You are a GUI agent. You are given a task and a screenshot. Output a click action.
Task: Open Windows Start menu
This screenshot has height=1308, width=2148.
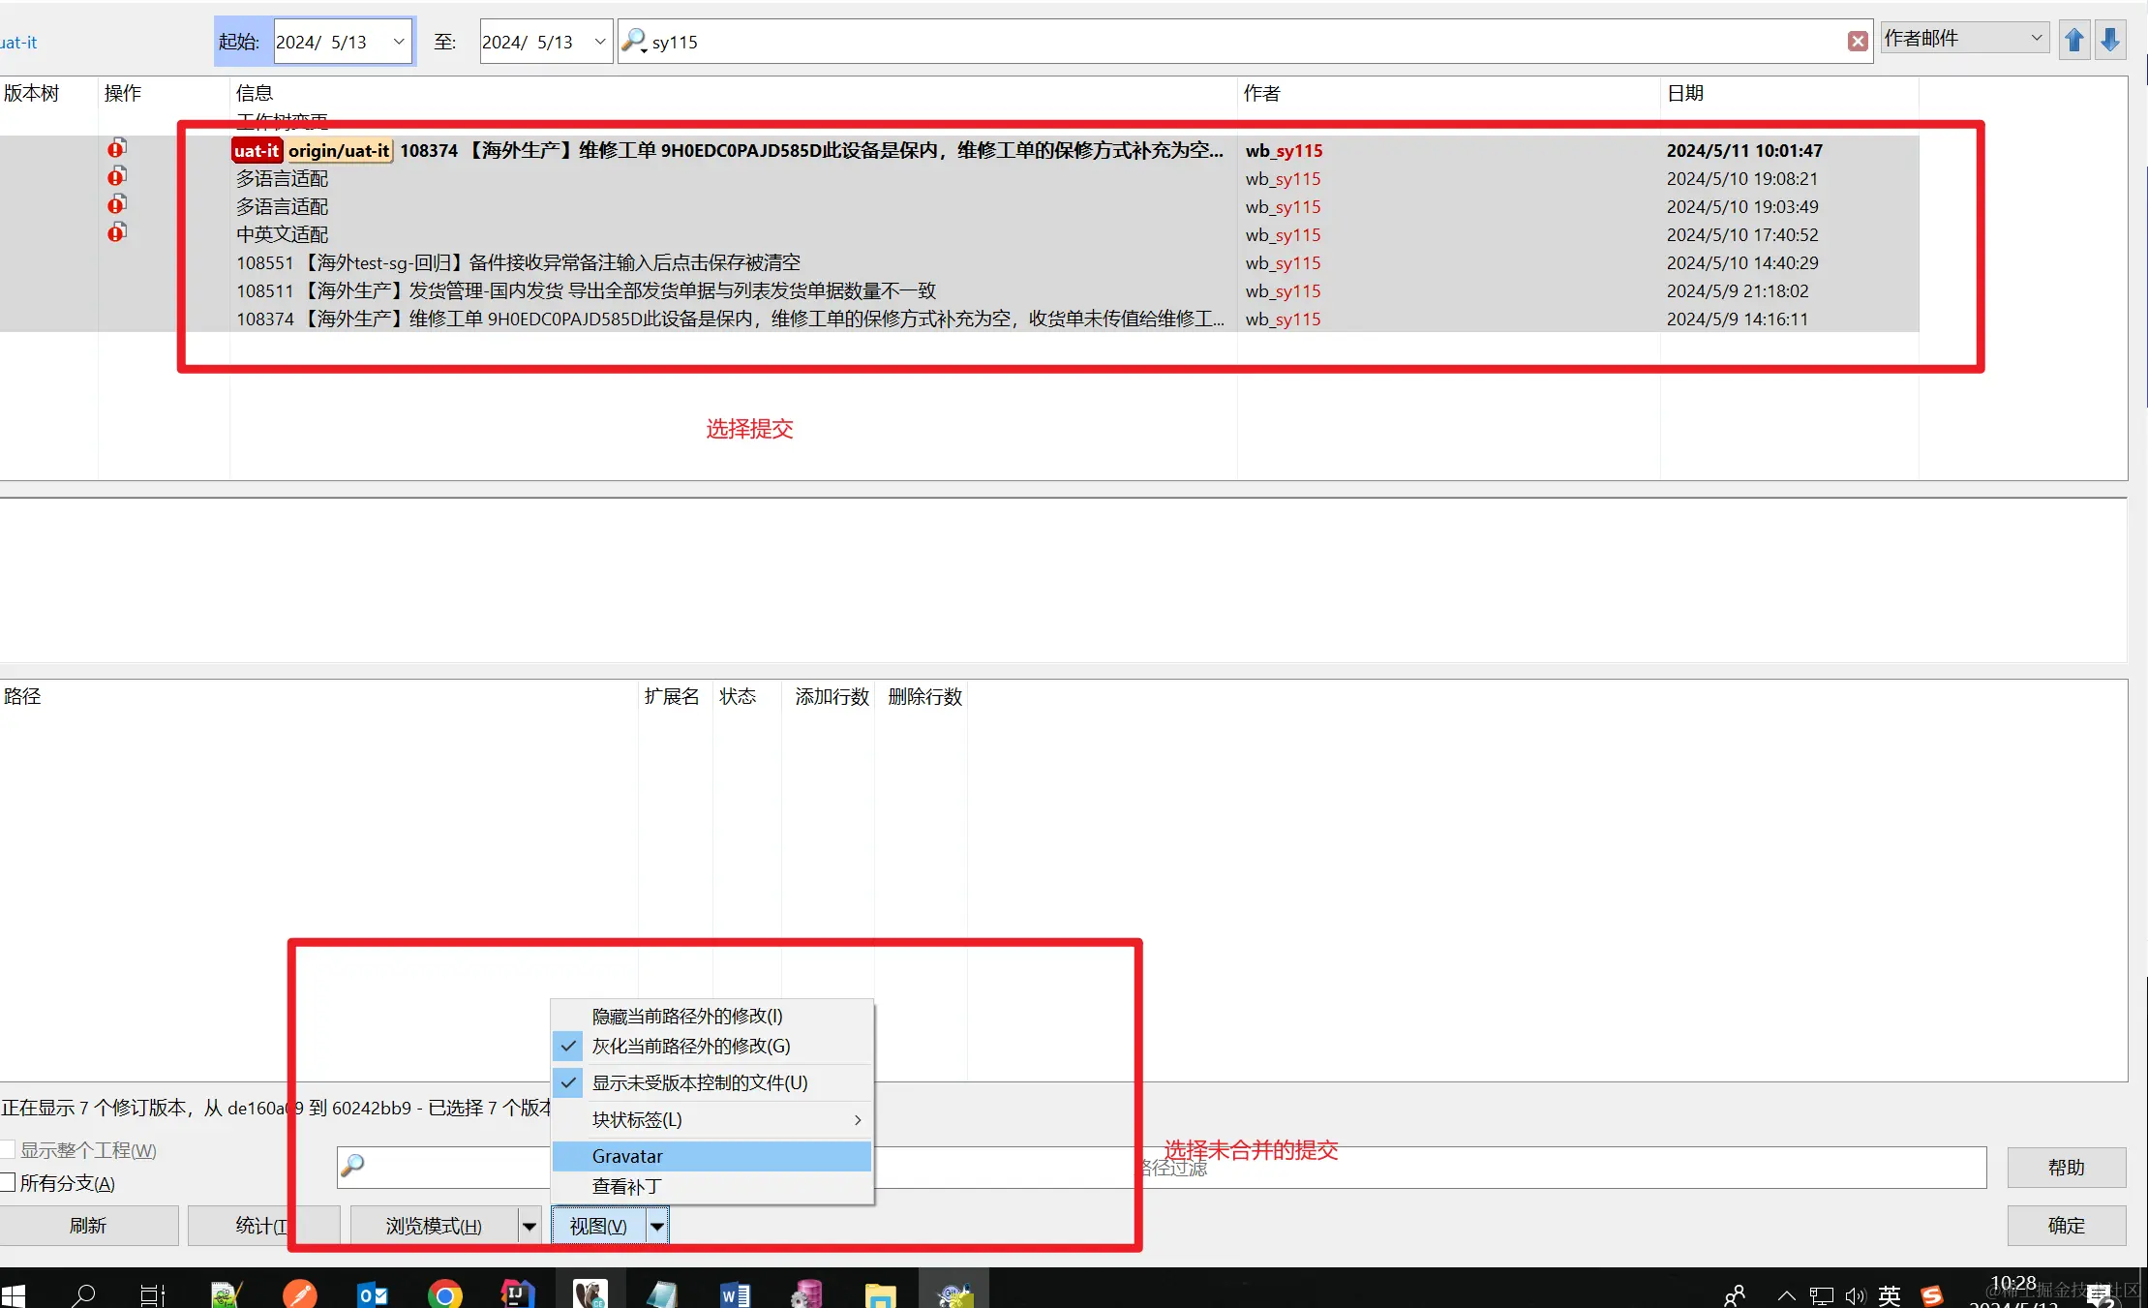coord(14,1294)
